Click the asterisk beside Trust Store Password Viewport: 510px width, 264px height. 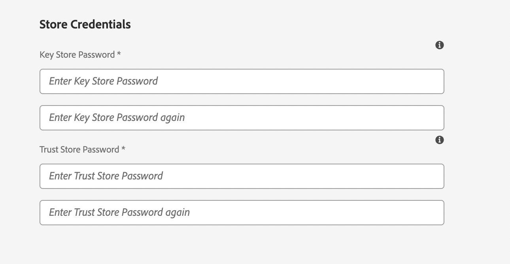tap(123, 149)
